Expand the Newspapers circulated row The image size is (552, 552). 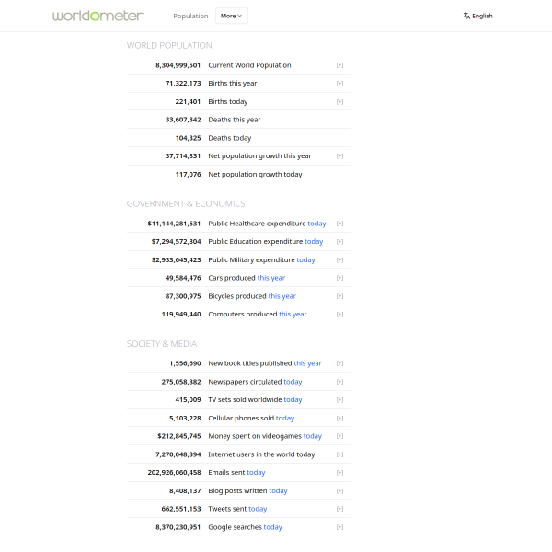(x=339, y=382)
